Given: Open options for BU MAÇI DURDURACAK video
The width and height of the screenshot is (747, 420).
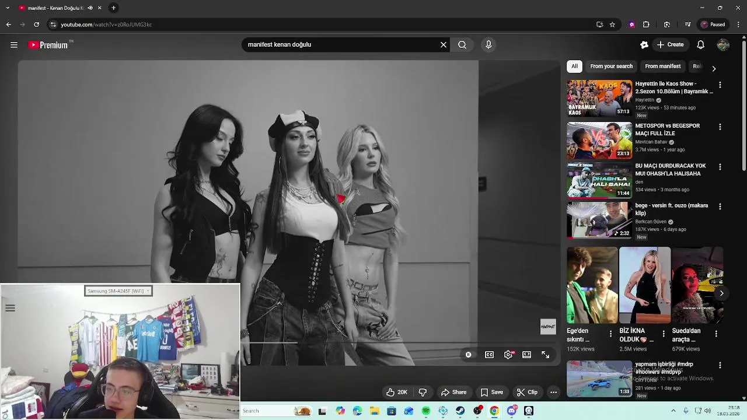Looking at the screenshot, I should tap(720, 167).
